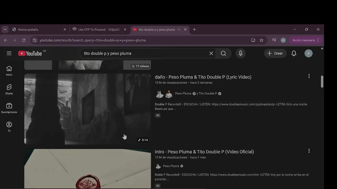This screenshot has width=337, height=189.
Task: Click the YouTube logo
Action: pos(30,54)
